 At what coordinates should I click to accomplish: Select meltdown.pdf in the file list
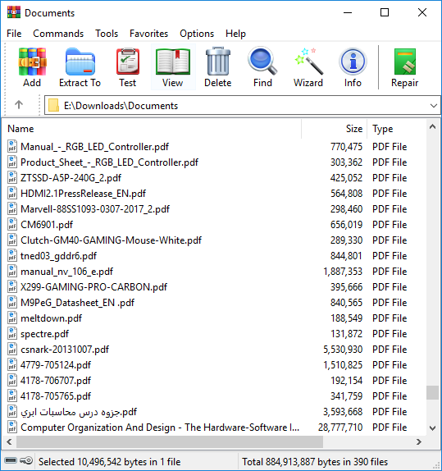coord(51,318)
